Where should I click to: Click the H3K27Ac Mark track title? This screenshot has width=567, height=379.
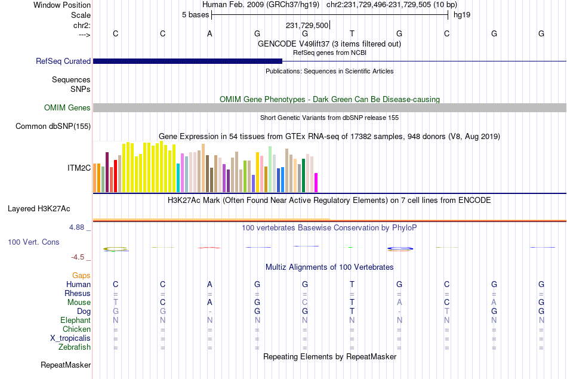point(329,201)
